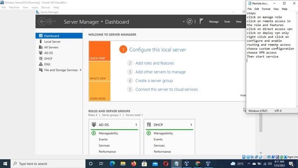Open File Explorer from taskbar
This screenshot has height=168, width=298.
coord(123,164)
